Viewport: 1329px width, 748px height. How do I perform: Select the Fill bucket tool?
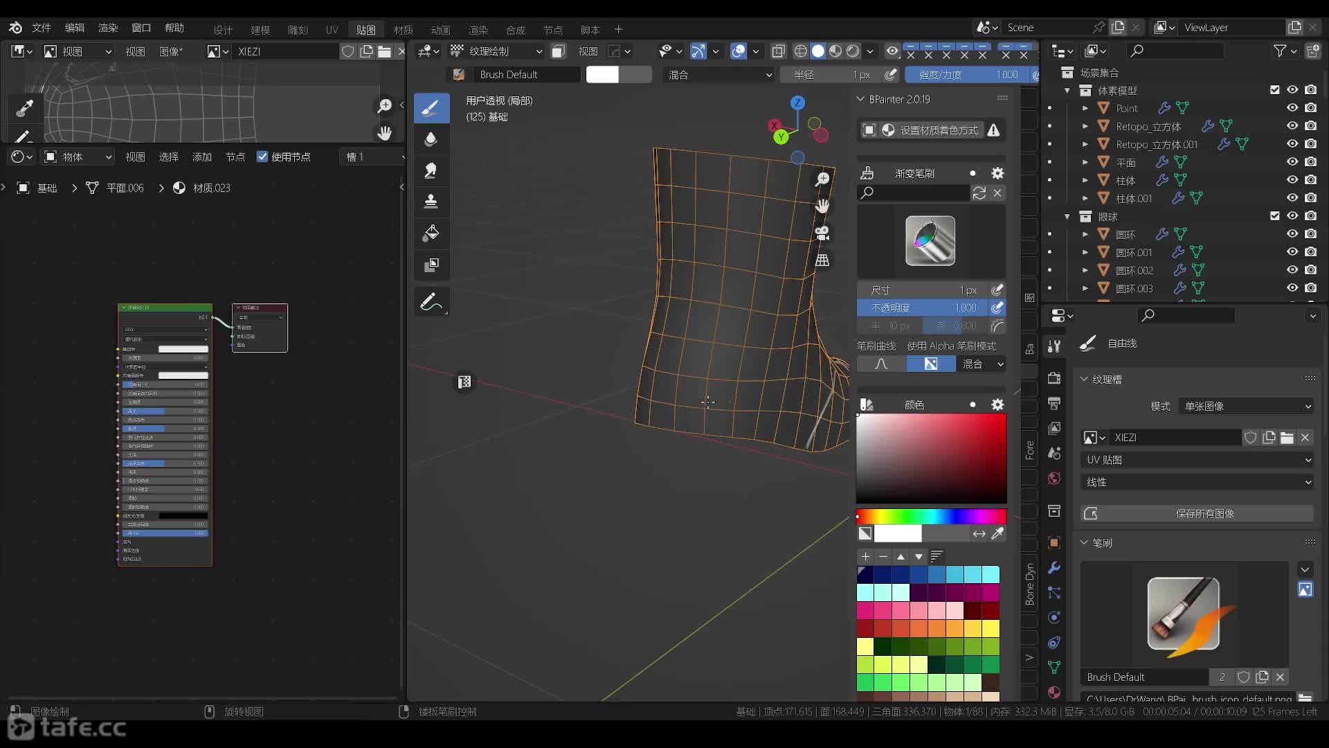(x=431, y=233)
